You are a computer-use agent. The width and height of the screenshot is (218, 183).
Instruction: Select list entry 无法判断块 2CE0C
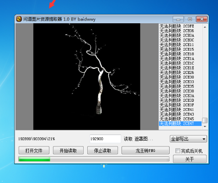(x=180, y=40)
